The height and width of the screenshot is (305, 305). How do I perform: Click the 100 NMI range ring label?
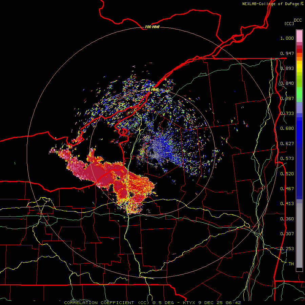point(152,27)
